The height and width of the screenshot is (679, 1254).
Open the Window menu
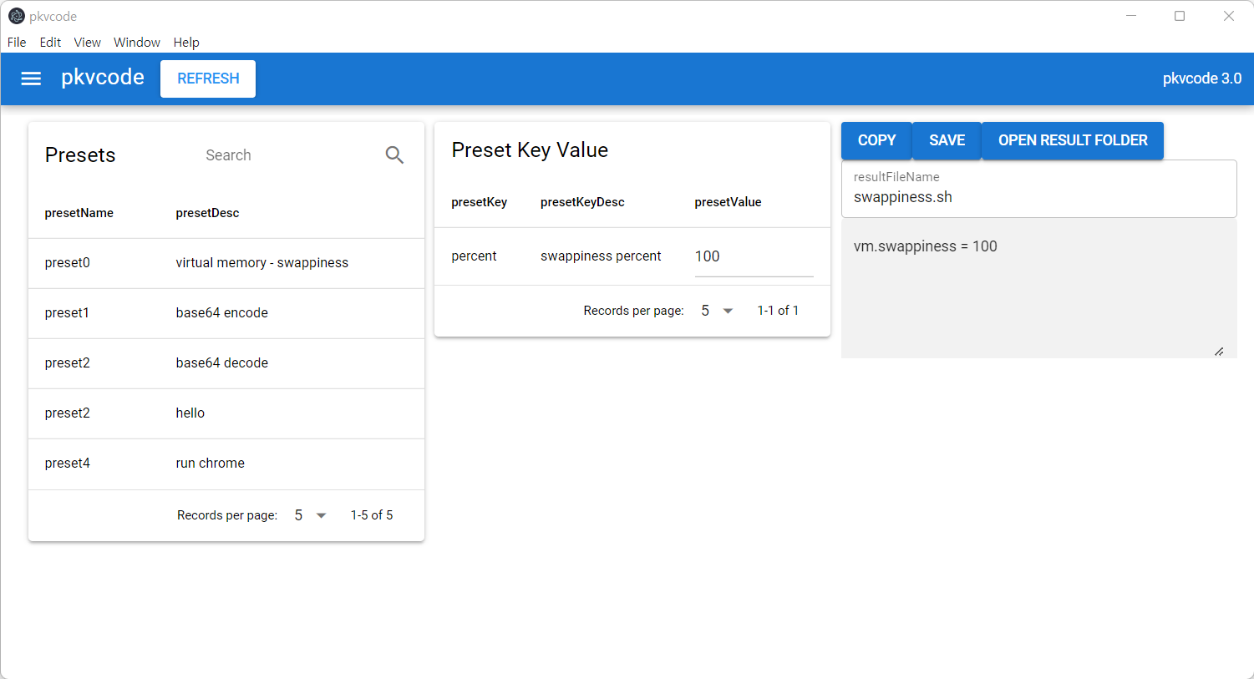point(137,43)
